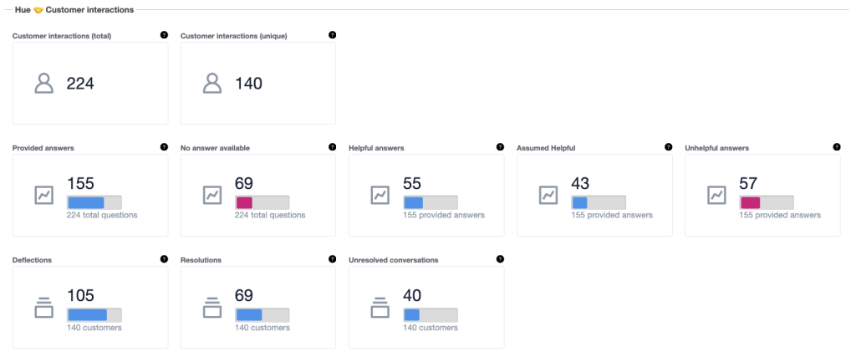Viewport: 856px width, 362px height.
Task: Click the blue Resolutions progress bar
Action: [249, 314]
